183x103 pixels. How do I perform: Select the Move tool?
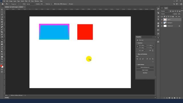pyautogui.click(x=2, y=9)
